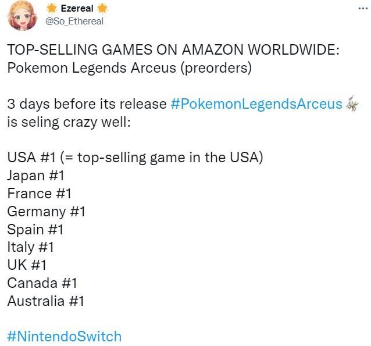Select the Japan #1 line

tap(35, 176)
